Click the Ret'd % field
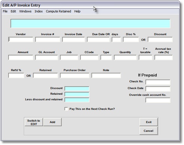 click(16, 76)
